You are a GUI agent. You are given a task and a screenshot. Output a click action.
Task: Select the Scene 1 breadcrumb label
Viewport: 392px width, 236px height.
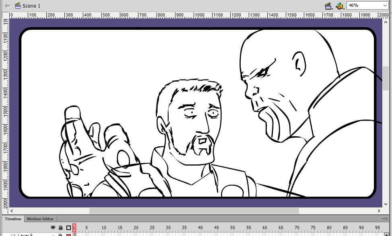point(31,6)
